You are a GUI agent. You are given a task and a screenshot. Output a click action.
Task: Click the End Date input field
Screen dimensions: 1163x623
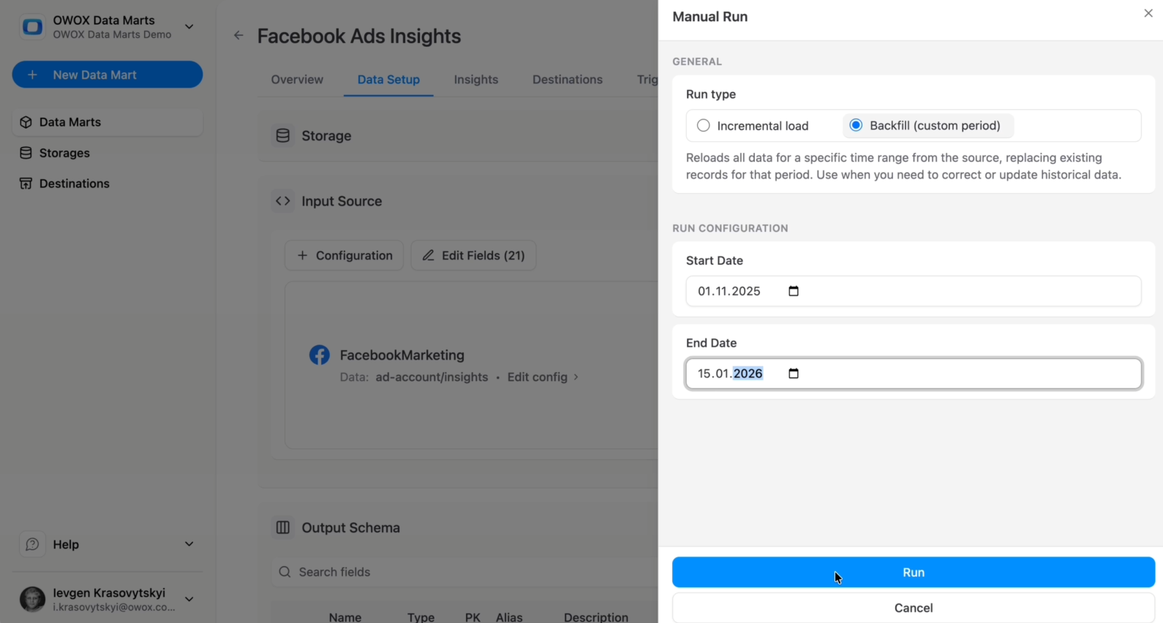click(914, 374)
